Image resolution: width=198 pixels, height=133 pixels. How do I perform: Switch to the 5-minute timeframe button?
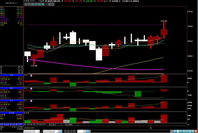(x=29, y=4)
